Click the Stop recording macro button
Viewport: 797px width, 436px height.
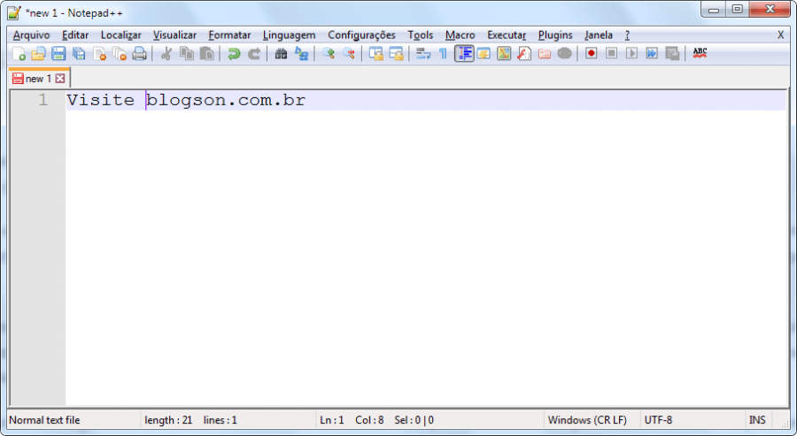[x=611, y=53]
